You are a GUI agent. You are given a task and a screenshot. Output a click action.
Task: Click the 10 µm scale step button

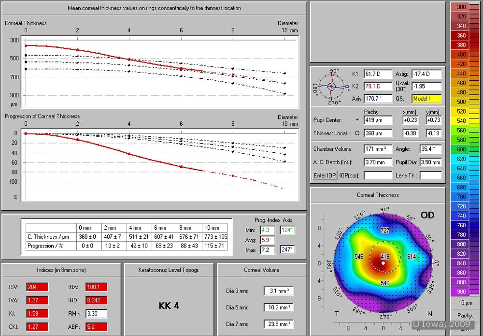465,303
